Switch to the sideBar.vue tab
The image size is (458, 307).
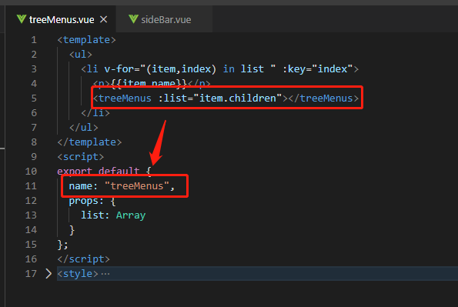[x=160, y=19]
